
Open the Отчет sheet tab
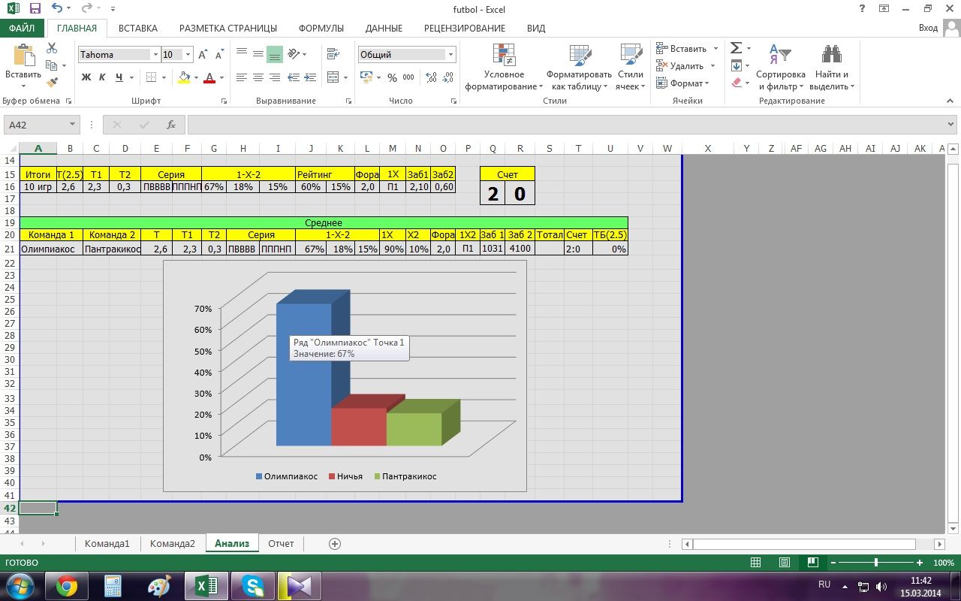pos(282,543)
